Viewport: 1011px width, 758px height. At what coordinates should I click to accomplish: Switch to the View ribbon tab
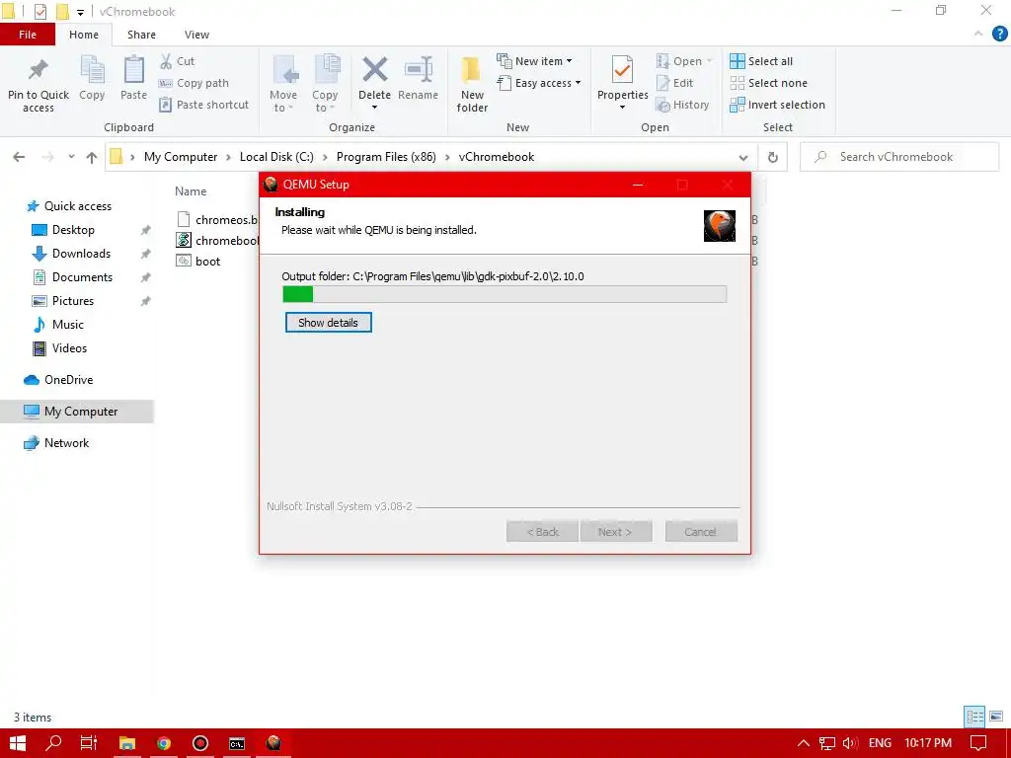[x=196, y=35]
